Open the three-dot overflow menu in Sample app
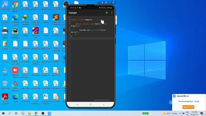This screenshot has width=206, height=116. 112,13
